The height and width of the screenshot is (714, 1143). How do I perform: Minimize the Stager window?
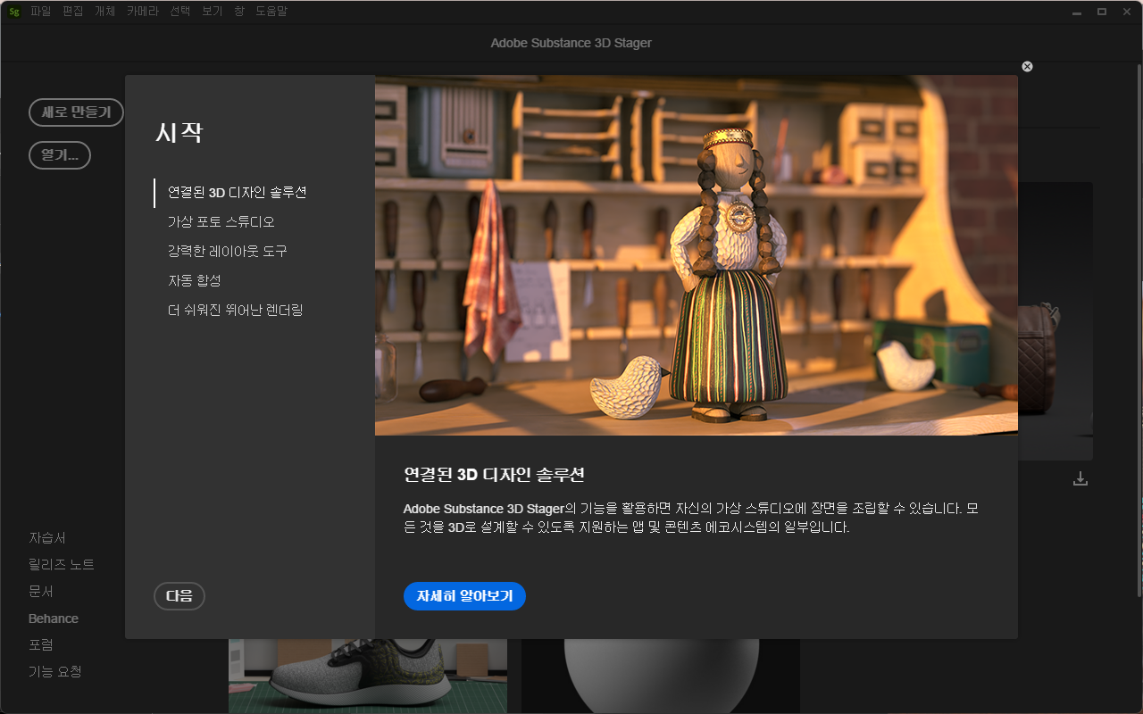pos(1078,12)
